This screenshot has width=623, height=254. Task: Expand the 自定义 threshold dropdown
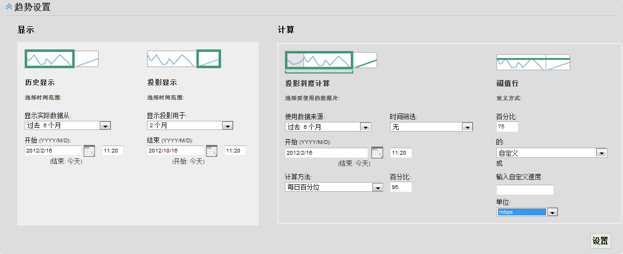pyautogui.click(x=602, y=153)
